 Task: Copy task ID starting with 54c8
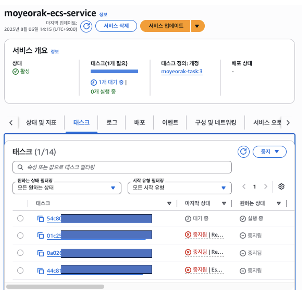(40, 219)
